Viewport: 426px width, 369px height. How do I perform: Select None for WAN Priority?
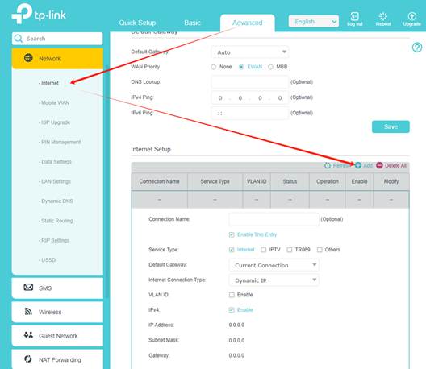(x=214, y=67)
